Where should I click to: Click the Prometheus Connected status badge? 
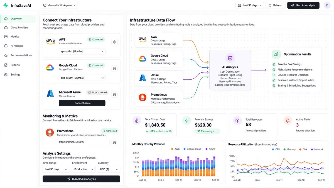coord(110,131)
